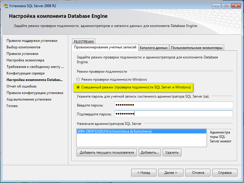
Task: Proceed with the Далее > button
Action: 171,173
